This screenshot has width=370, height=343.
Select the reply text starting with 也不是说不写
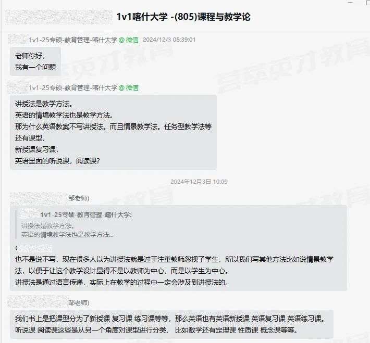click(174, 271)
